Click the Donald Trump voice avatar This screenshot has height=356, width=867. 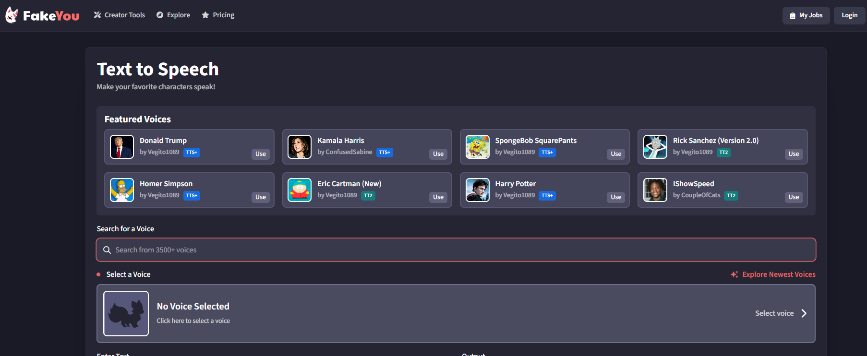pyautogui.click(x=122, y=147)
